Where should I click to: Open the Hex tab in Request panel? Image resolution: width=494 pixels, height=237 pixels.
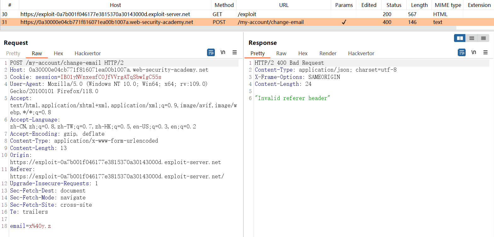click(x=58, y=53)
